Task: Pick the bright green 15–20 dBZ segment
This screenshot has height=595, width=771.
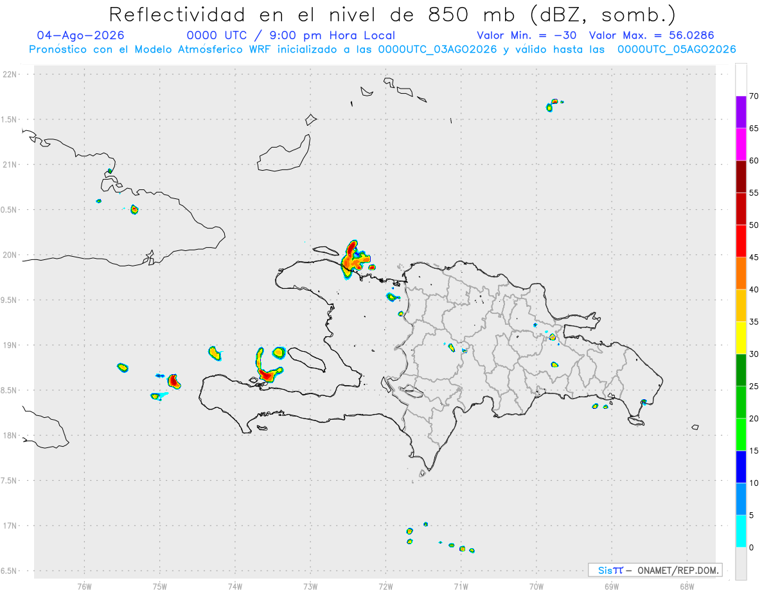Action: [741, 435]
